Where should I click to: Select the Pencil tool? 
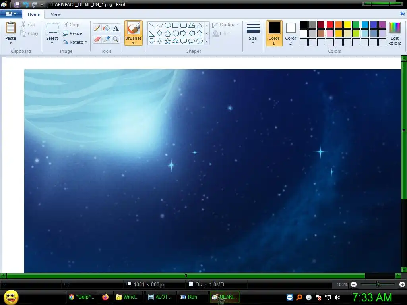click(x=97, y=28)
